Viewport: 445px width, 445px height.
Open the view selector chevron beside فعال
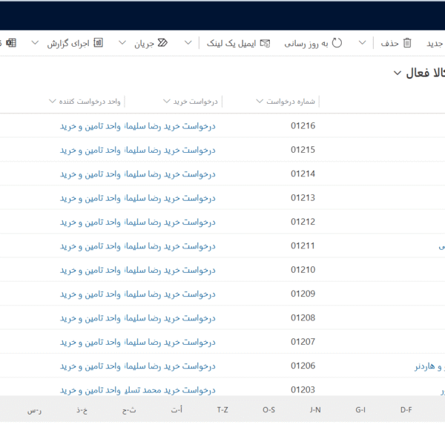click(x=398, y=73)
